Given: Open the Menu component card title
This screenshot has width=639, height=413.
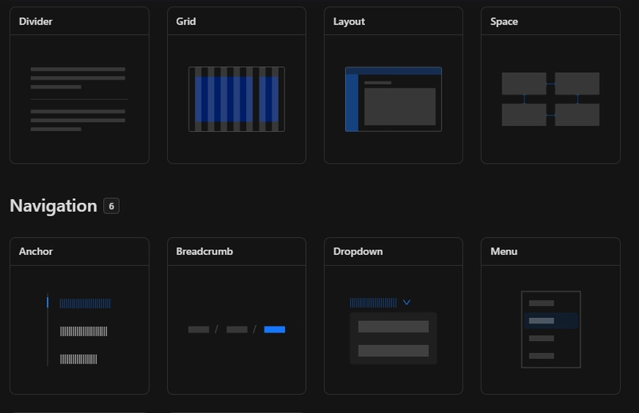Looking at the screenshot, I should [504, 252].
